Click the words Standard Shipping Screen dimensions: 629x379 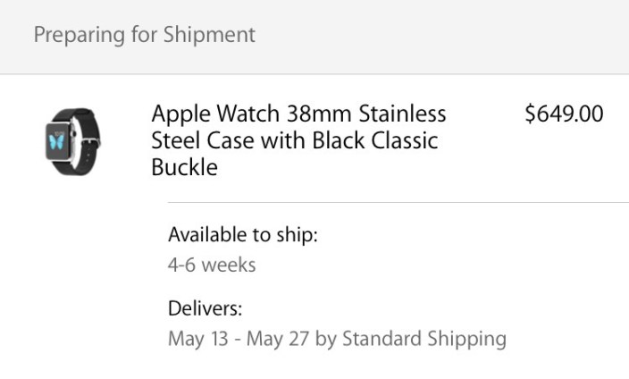[424, 339]
